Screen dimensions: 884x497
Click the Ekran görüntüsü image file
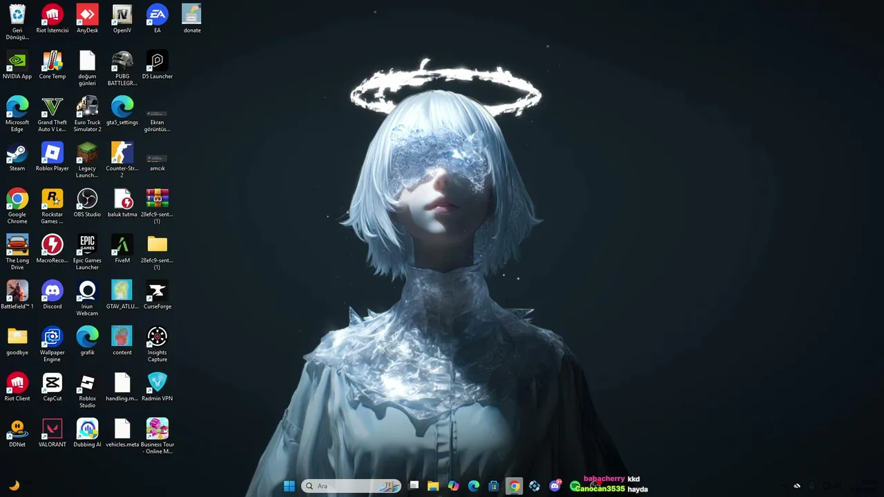157,113
